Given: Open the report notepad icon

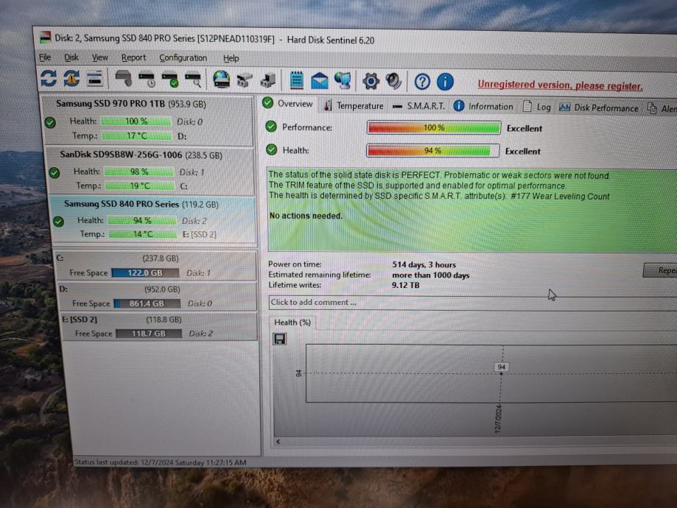Looking at the screenshot, I should pyautogui.click(x=296, y=81).
